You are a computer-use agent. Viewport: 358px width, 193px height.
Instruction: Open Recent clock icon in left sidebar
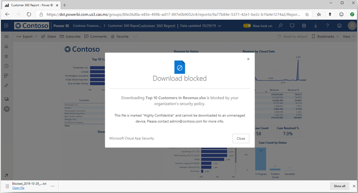(6, 66)
